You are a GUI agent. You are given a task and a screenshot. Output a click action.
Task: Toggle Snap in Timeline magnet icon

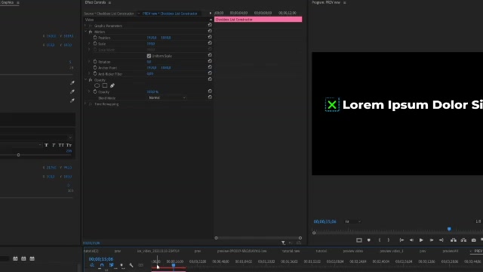click(102, 265)
